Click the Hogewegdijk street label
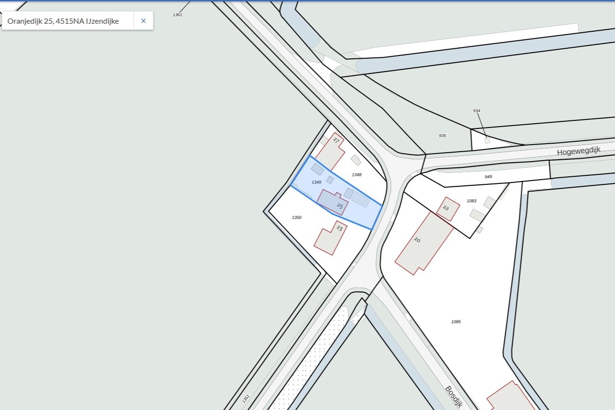The width and height of the screenshot is (615, 410). point(578,151)
